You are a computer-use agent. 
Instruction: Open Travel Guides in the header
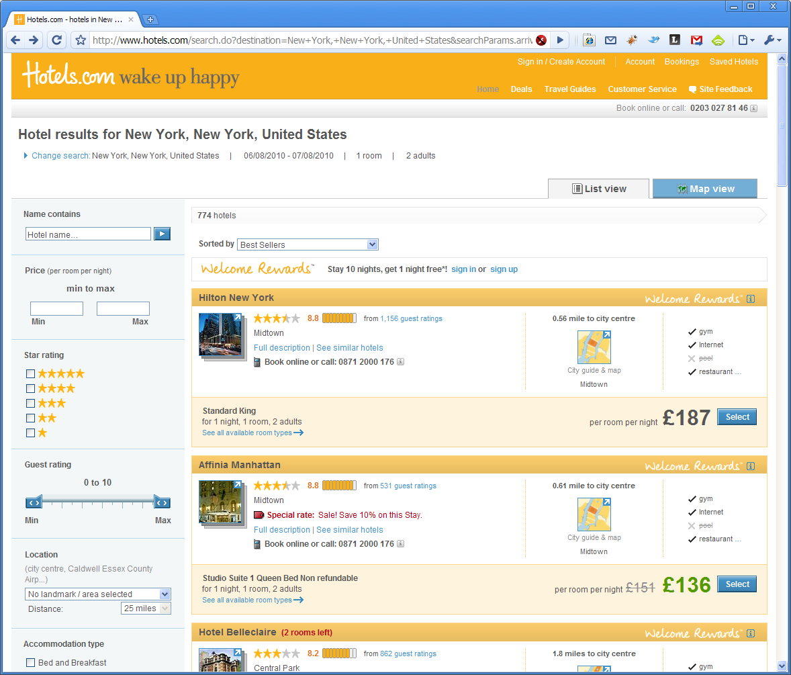(x=570, y=89)
